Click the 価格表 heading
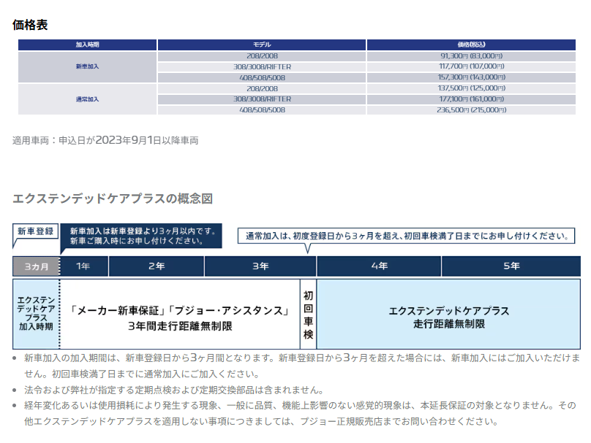The height and width of the screenshot is (443, 591). tap(30, 25)
